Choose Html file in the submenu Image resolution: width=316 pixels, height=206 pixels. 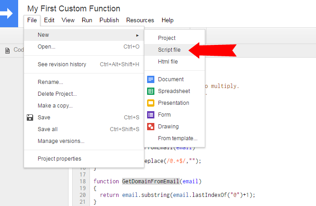tap(168, 62)
